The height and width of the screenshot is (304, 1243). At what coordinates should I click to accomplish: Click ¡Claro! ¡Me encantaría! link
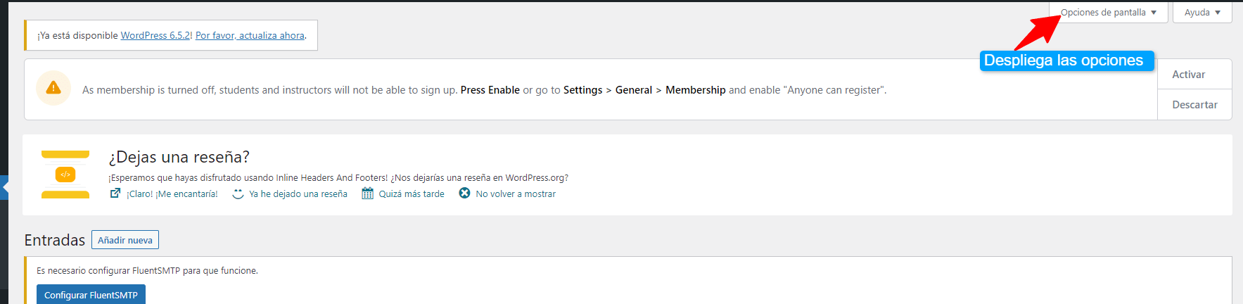172,194
